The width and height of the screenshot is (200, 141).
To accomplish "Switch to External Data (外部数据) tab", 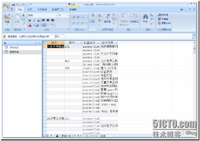I will (x=42, y=9).
